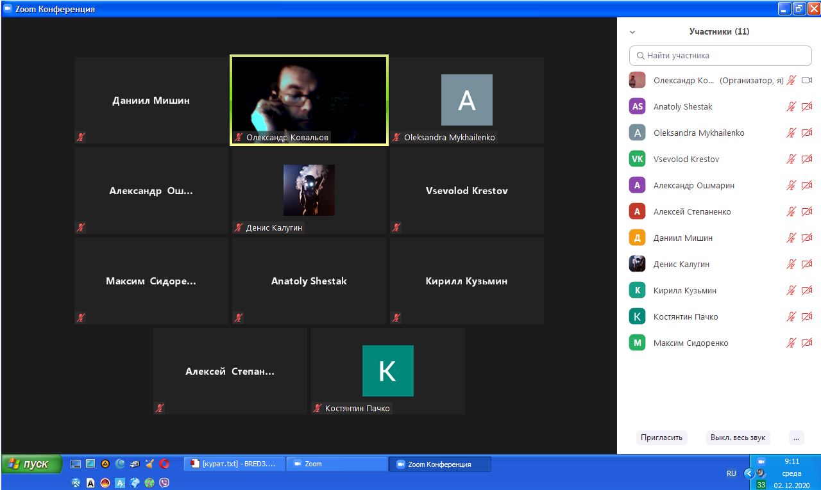Toggle microphone for Oleksandra Mykhailenko in participant list
This screenshot has height=490, width=821.
click(x=791, y=133)
